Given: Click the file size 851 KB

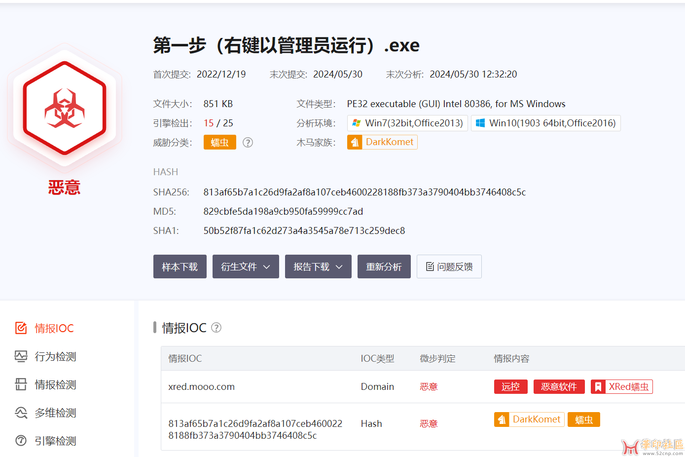Looking at the screenshot, I should 218,104.
